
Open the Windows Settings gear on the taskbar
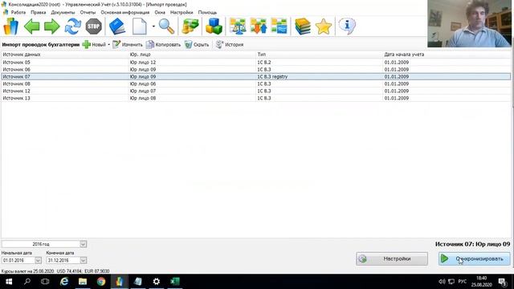coord(157,282)
